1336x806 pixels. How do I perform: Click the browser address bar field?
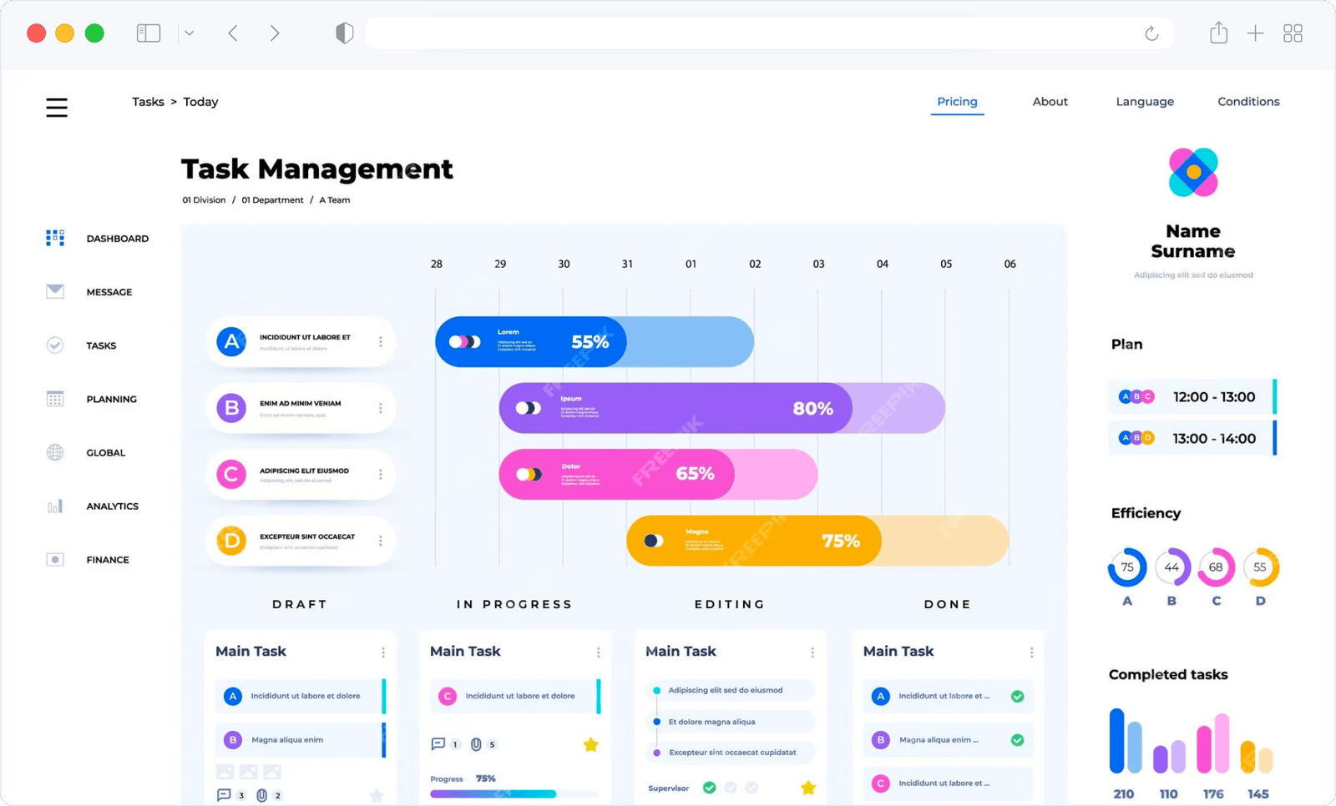click(x=751, y=33)
